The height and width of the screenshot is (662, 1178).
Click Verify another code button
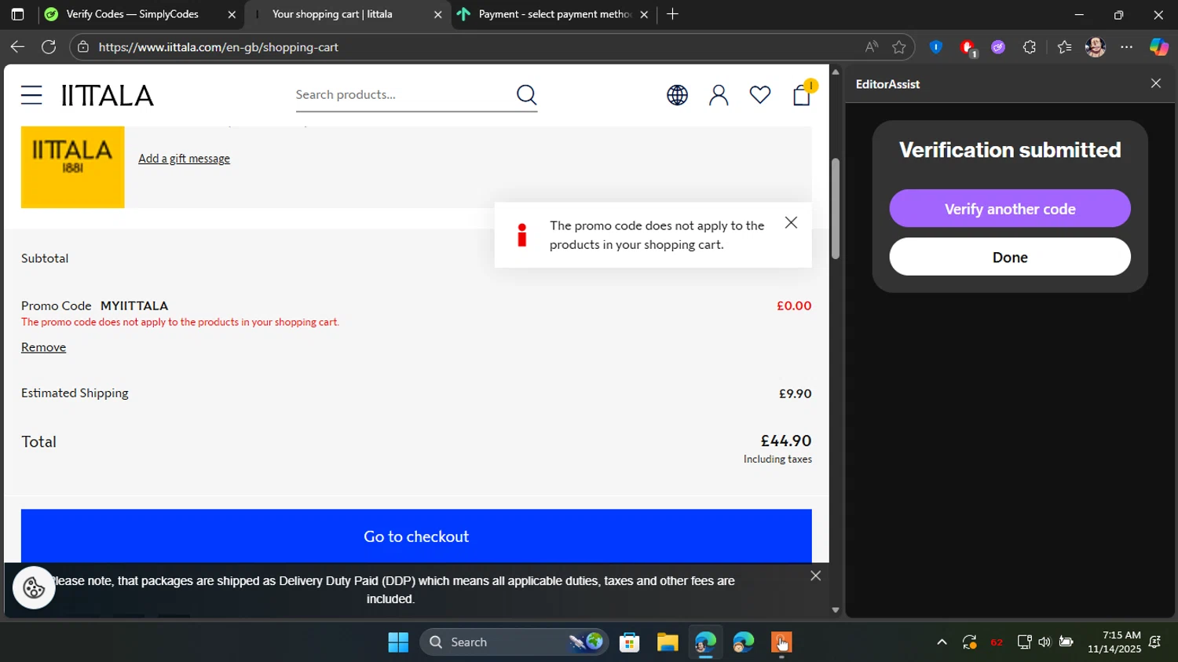(x=1010, y=209)
